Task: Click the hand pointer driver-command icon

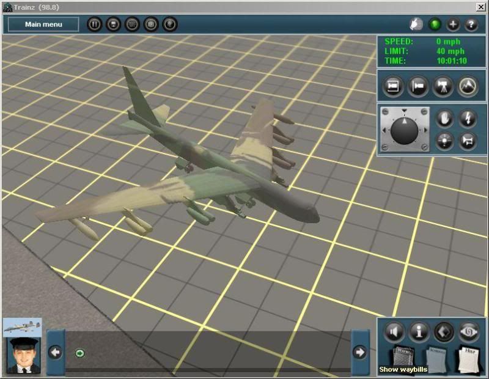Action: (x=416, y=24)
